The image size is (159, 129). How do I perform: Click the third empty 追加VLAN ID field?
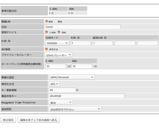point(148,43)
